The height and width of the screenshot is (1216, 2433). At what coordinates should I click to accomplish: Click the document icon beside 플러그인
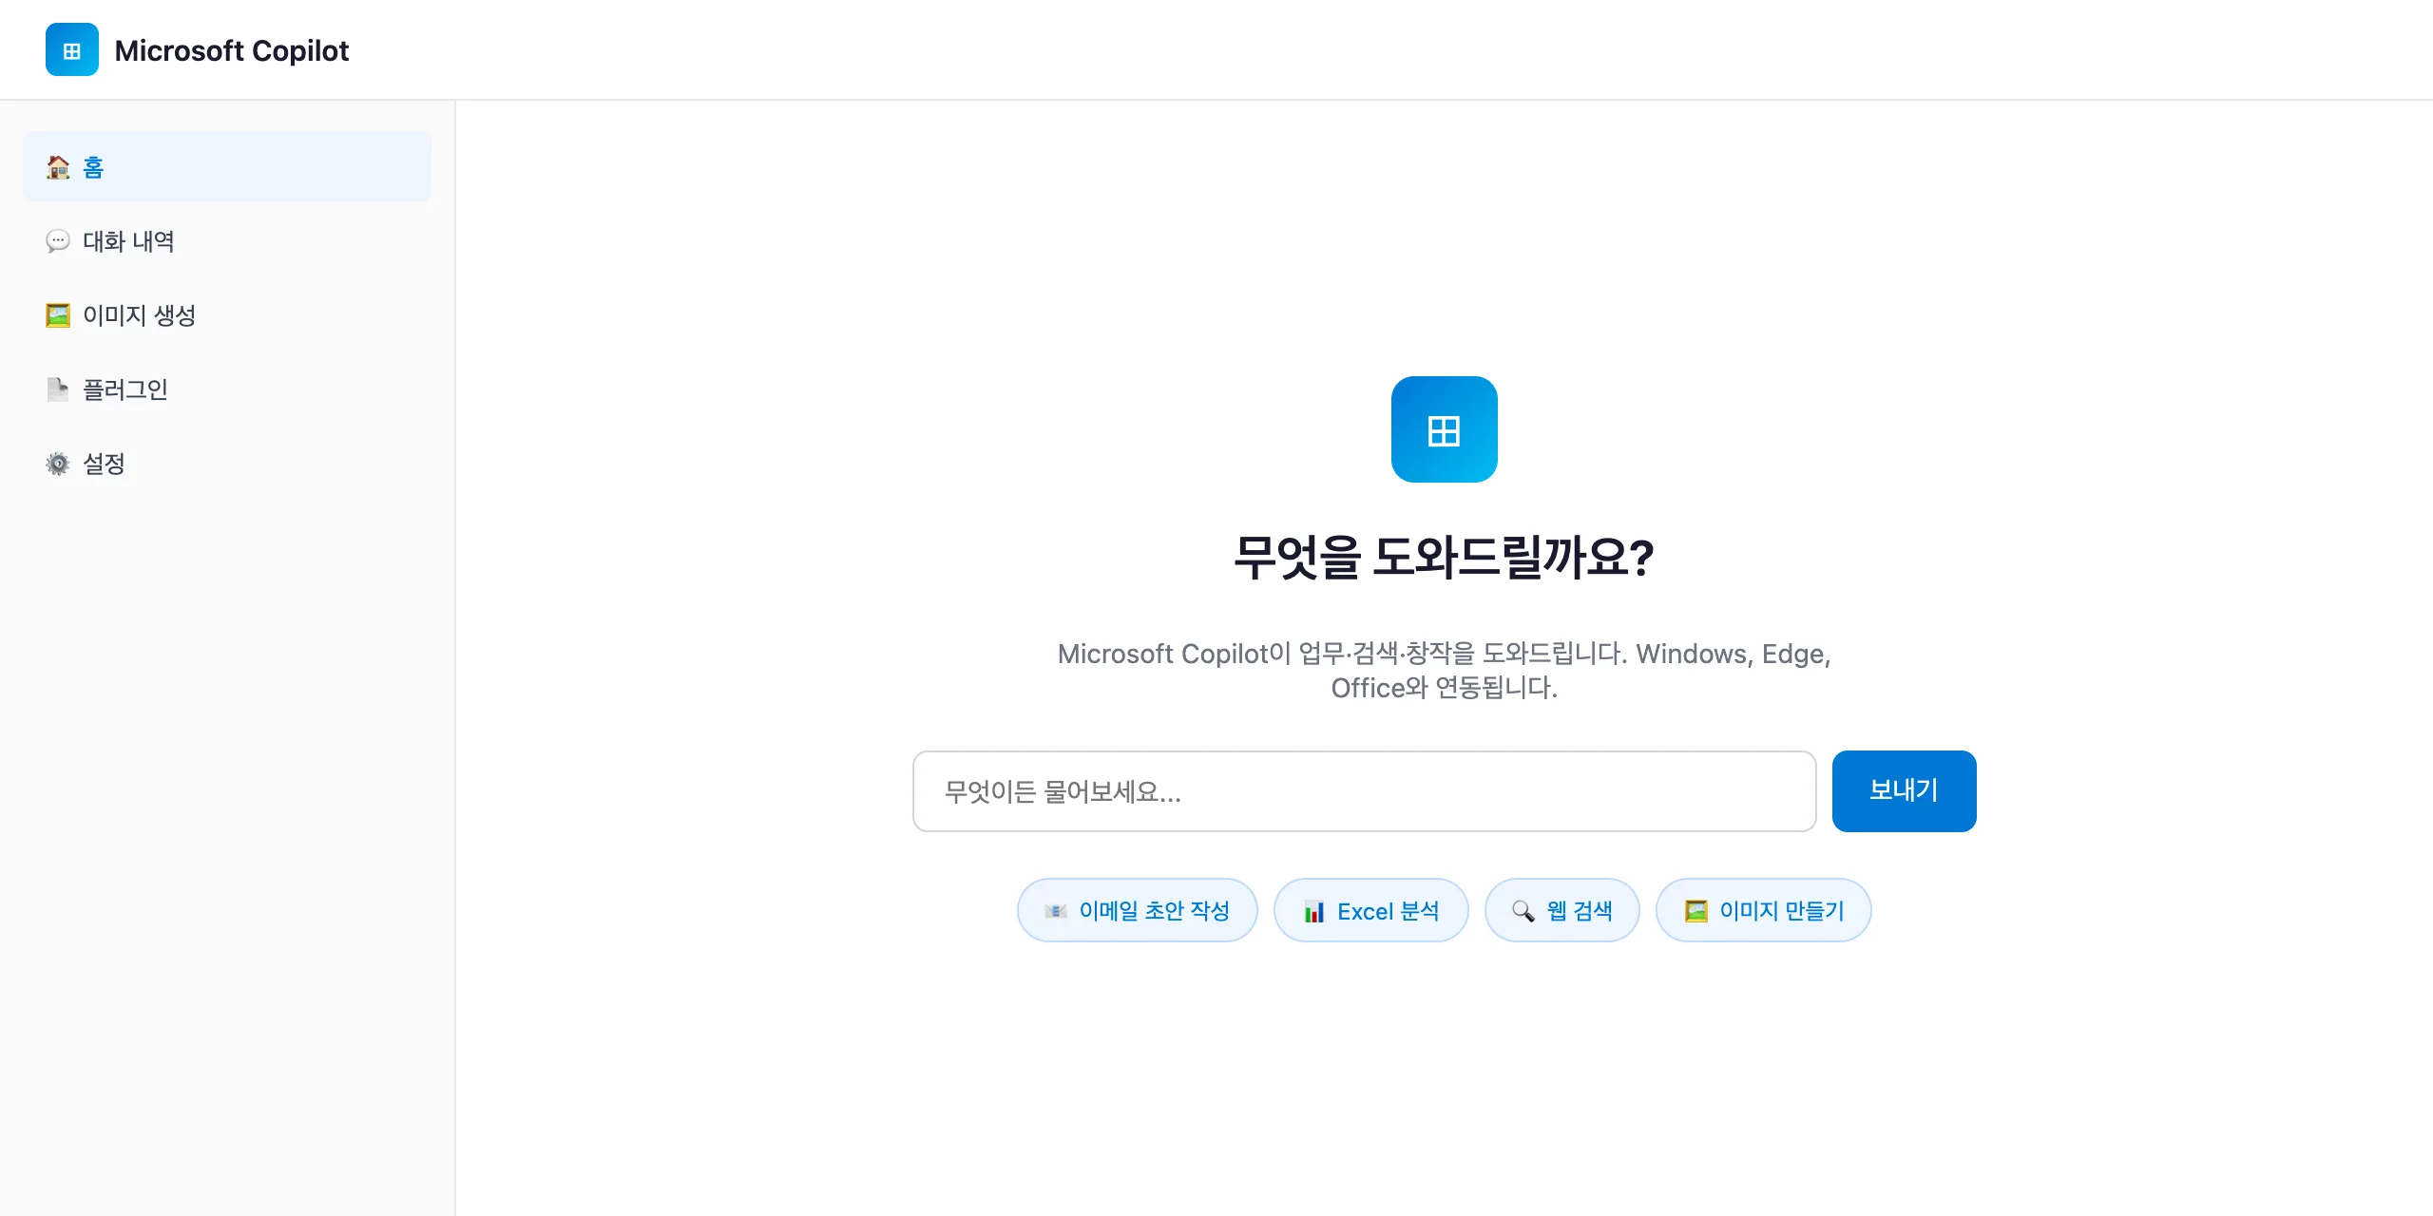[x=58, y=389]
